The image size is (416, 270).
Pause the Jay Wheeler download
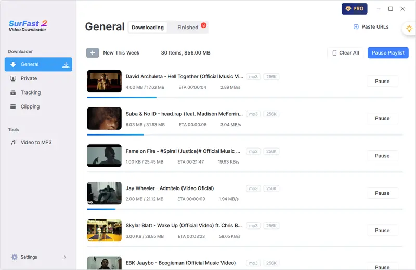pyautogui.click(x=382, y=193)
